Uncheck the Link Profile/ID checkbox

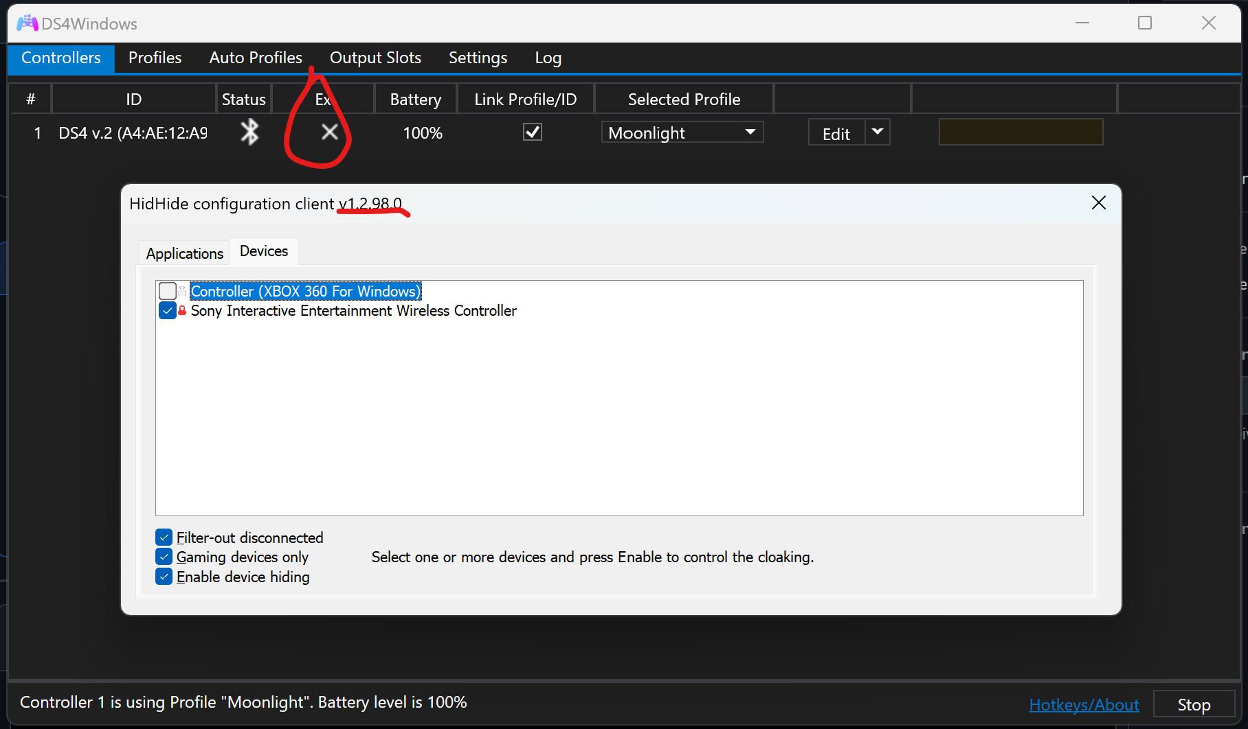click(x=532, y=132)
